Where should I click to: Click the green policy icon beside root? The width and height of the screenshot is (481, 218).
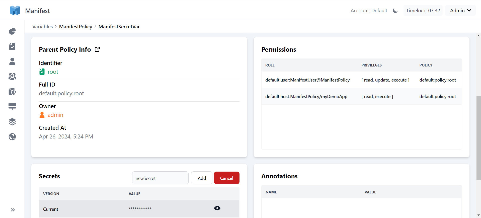[42, 72]
